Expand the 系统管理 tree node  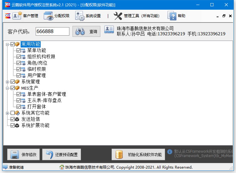pos(8,82)
